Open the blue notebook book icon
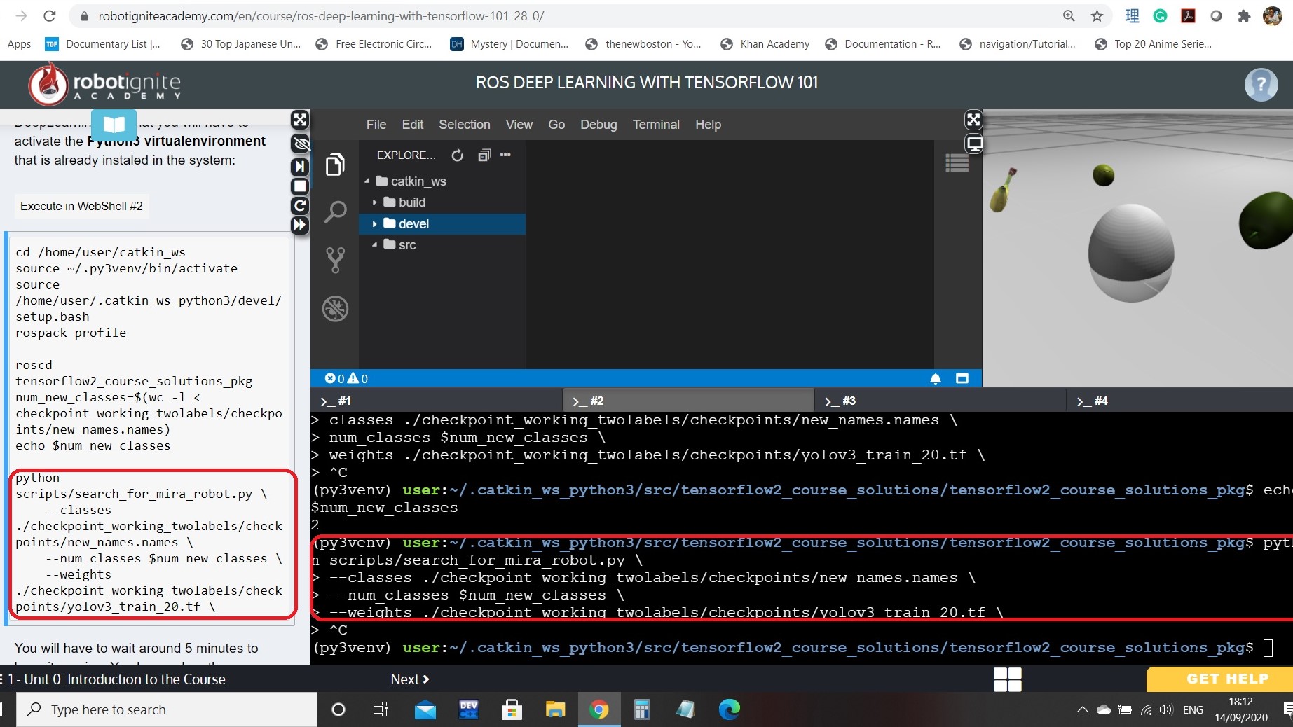Viewport: 1293px width, 727px height. (x=114, y=125)
